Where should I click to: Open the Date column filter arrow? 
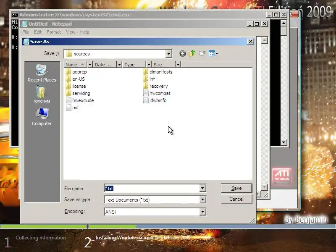click(119, 65)
